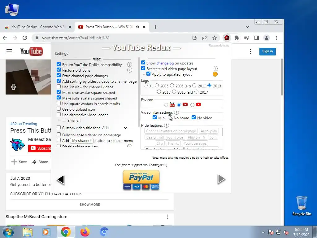Open more options for MrBeast Gaming store
The width and height of the screenshot is (317, 238).
pyautogui.click(x=167, y=217)
